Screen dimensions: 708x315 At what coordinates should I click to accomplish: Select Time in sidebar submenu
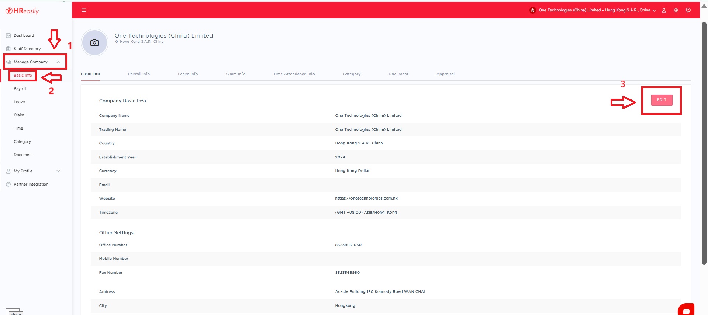(18, 129)
